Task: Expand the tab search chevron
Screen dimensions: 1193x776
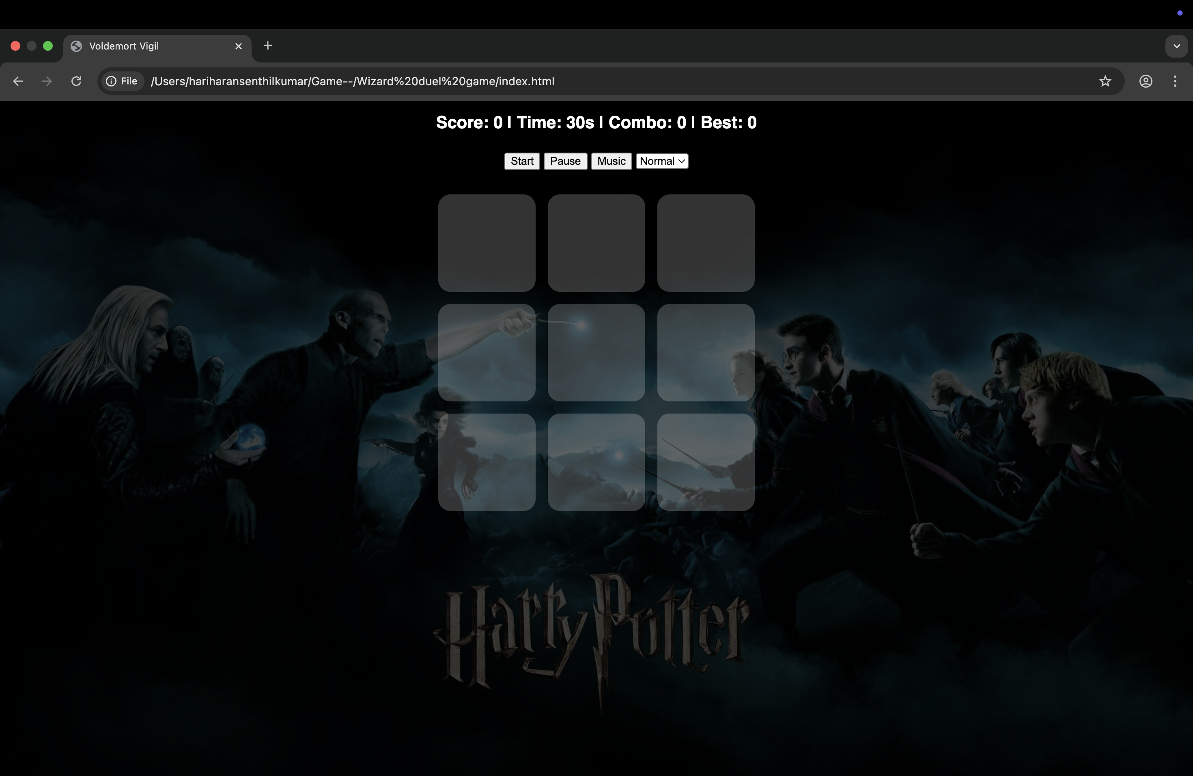Action: [x=1176, y=46]
